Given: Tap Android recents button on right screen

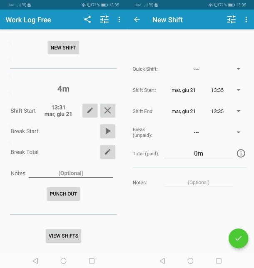Looking at the screenshot, I should [x=219, y=261].
